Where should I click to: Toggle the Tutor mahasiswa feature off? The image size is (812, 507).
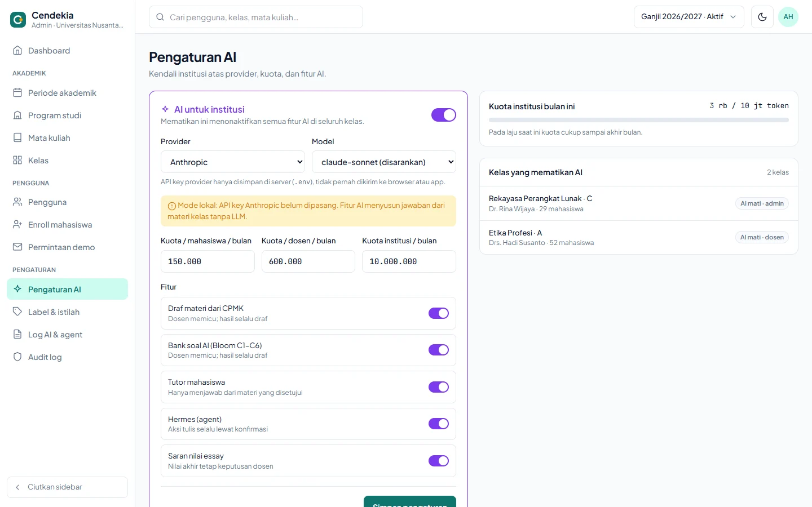point(439,387)
